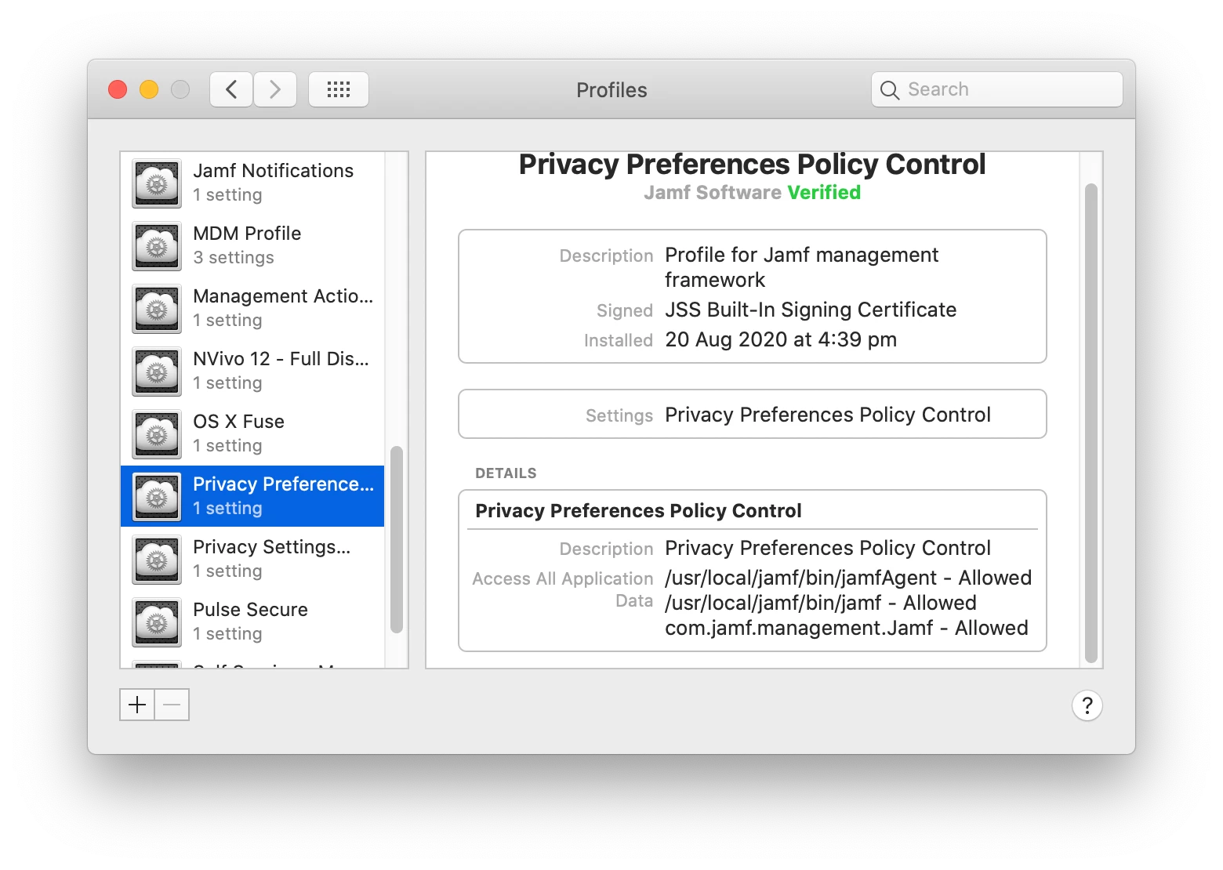Click the '3 settings' text under MDM Profile
The image size is (1223, 870).
click(234, 258)
